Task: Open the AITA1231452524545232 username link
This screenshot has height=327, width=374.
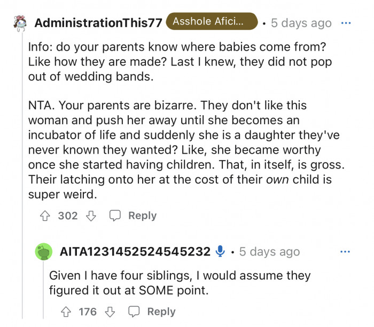Action: (135, 251)
